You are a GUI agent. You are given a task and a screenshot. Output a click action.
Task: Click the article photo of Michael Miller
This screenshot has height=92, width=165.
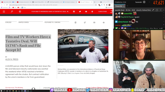(83, 46)
